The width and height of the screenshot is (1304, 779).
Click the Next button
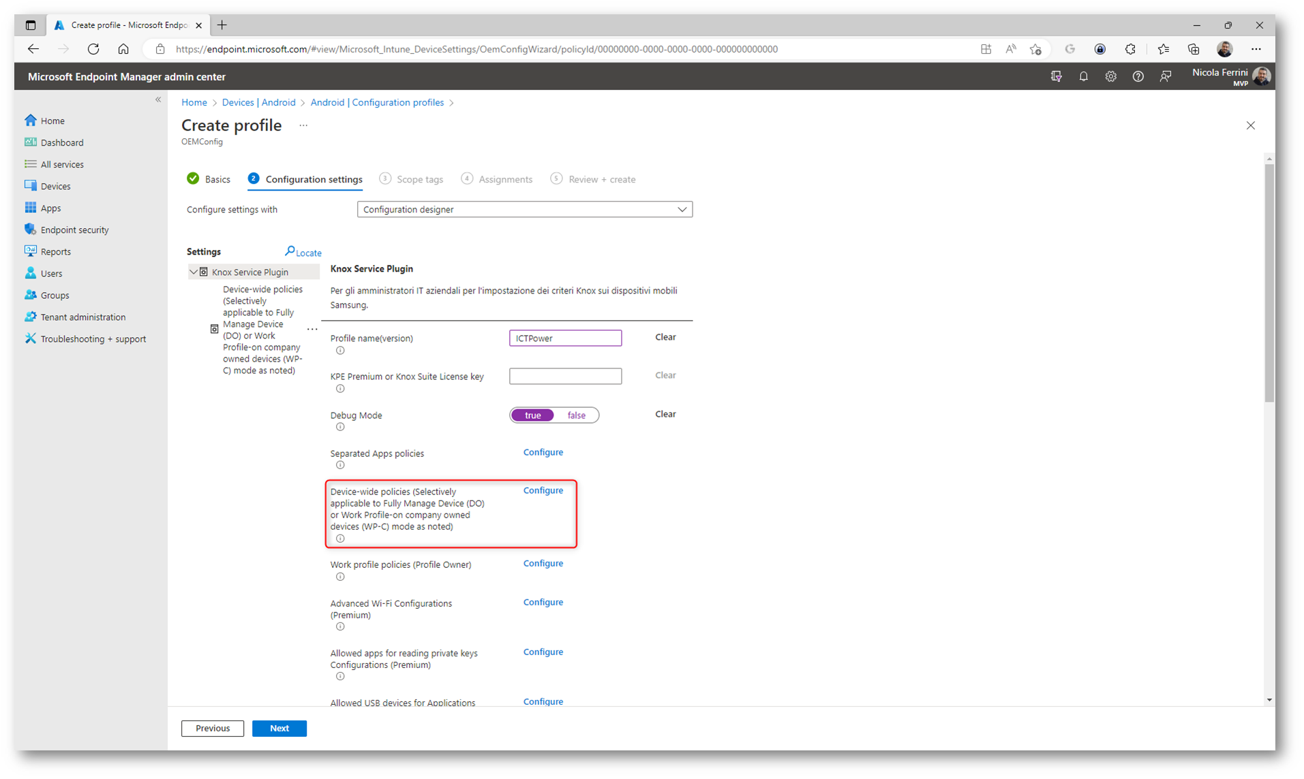[279, 728]
